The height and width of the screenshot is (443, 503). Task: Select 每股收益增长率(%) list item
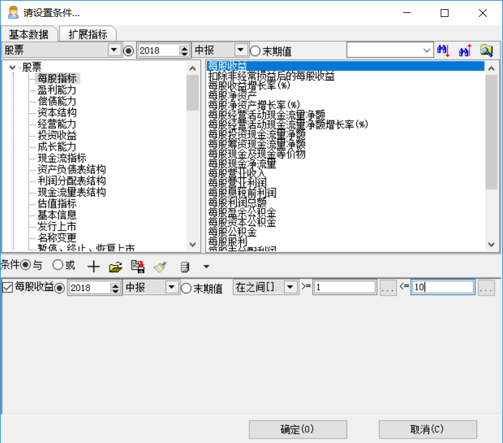(249, 86)
